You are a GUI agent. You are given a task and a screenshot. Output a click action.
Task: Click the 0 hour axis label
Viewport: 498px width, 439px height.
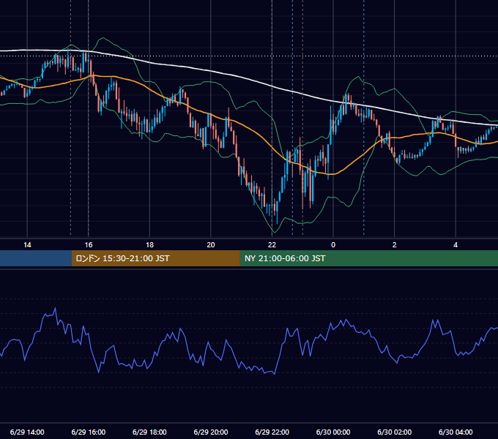point(333,245)
